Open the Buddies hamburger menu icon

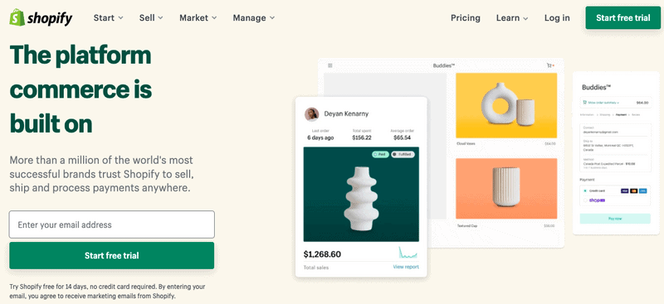point(330,65)
